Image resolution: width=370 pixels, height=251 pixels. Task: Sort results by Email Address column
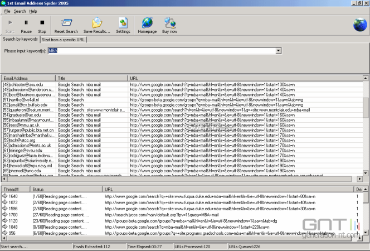click(x=28, y=79)
